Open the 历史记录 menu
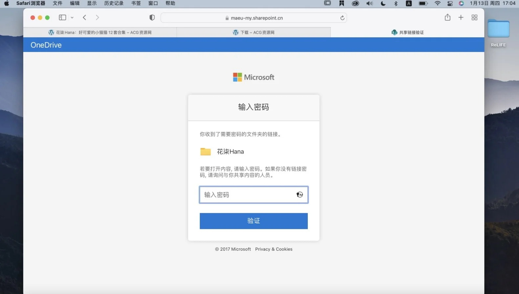Viewport: 519px width, 294px height. (x=114, y=3)
